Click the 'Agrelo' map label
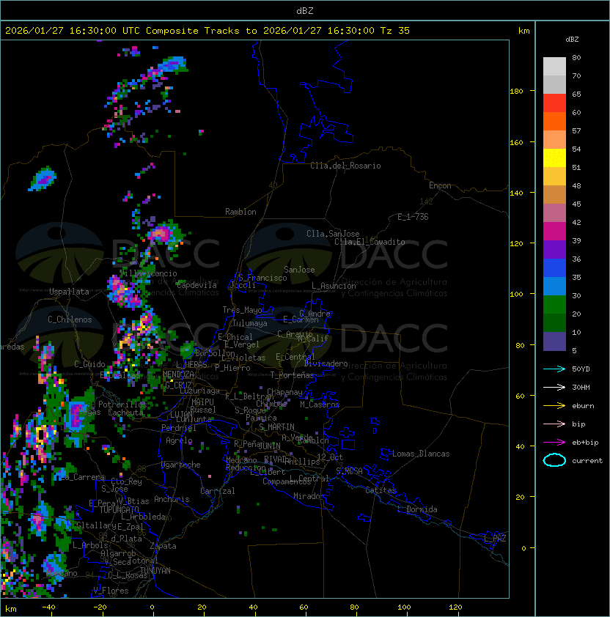Screen dimensions: 610x617 179,440
